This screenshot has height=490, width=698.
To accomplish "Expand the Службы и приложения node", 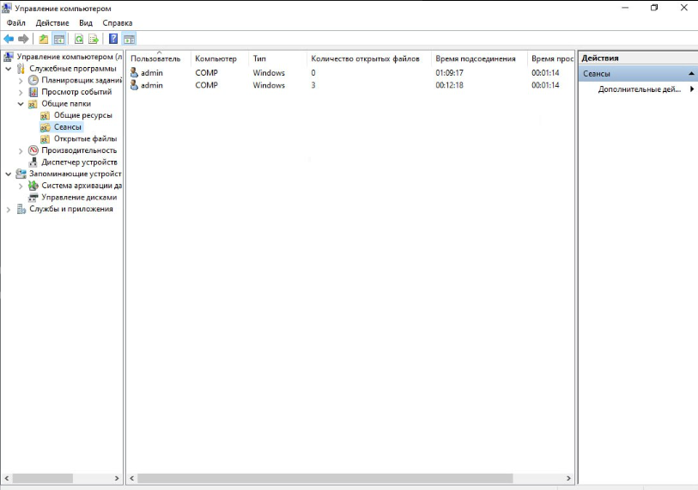I will tap(9, 209).
